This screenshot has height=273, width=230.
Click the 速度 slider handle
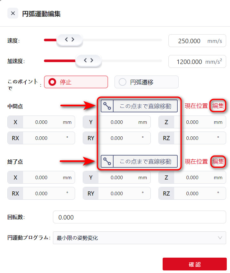click(x=70, y=40)
